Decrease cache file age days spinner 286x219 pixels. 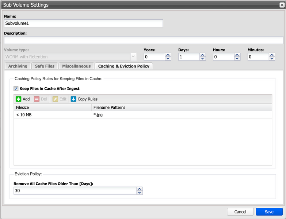point(140,193)
